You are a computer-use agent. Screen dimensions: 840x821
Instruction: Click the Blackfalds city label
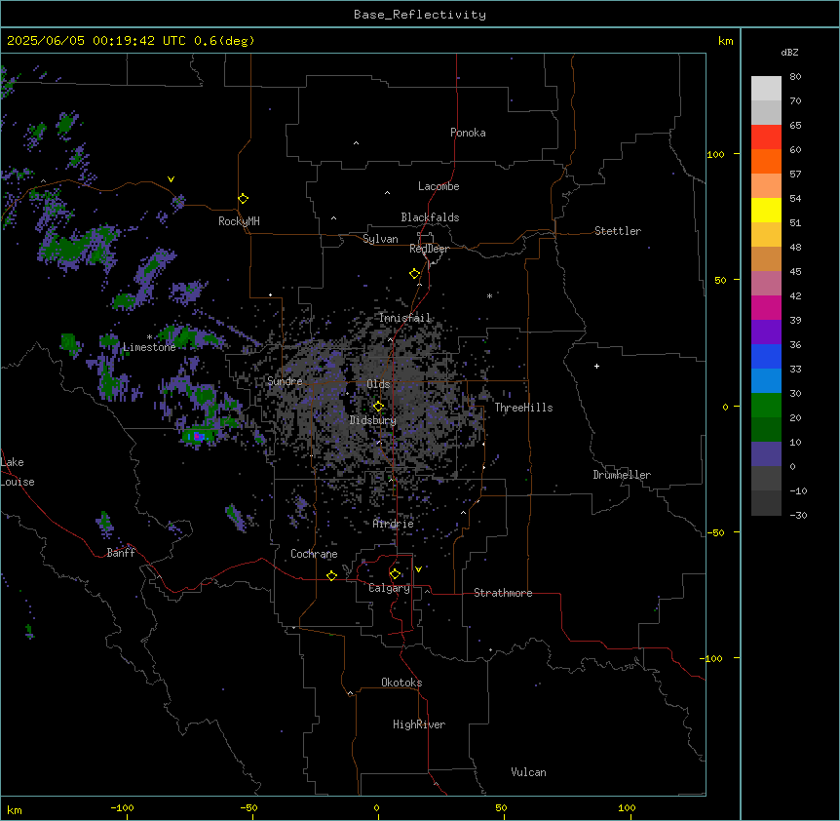click(x=430, y=217)
